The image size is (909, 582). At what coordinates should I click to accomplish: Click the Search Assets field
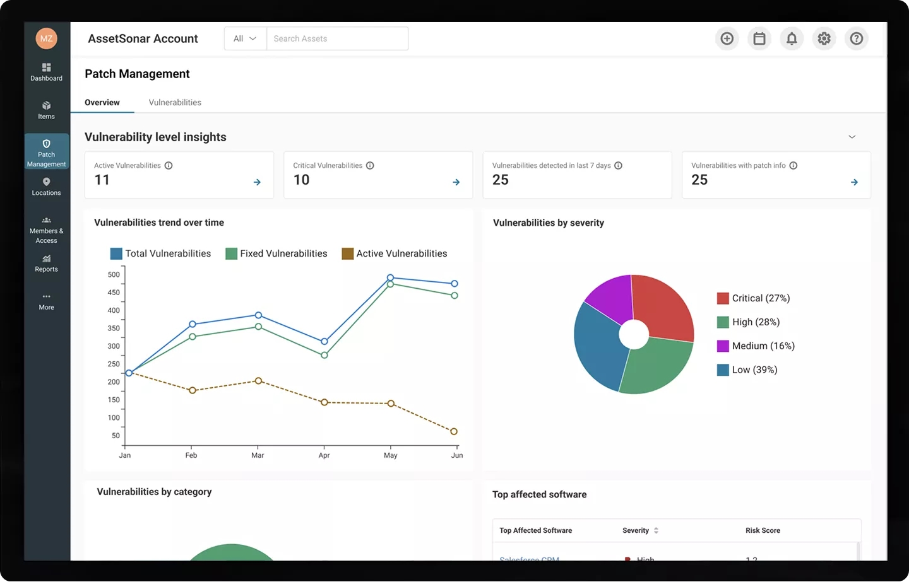337,38
